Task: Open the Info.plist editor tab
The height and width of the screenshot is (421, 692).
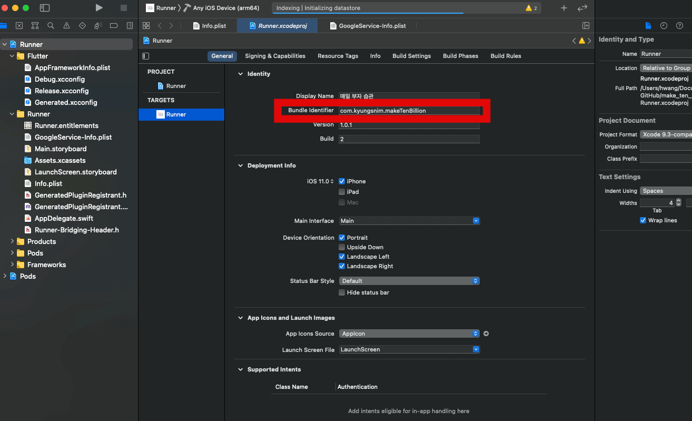Action: (209, 25)
